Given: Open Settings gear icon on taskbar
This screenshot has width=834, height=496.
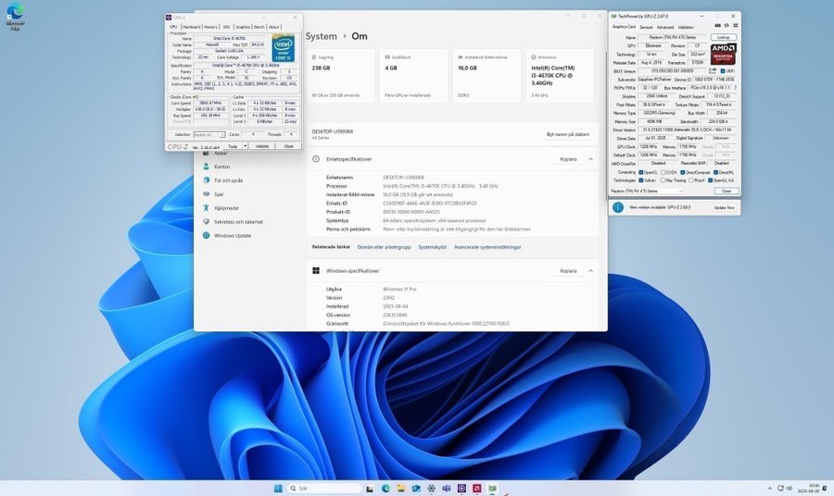Looking at the screenshot, I should 431,488.
